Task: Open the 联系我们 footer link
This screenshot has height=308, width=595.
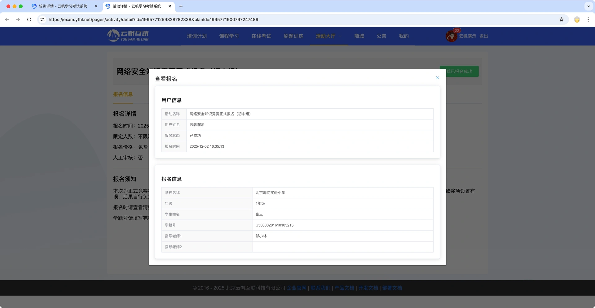Action: (x=320, y=288)
